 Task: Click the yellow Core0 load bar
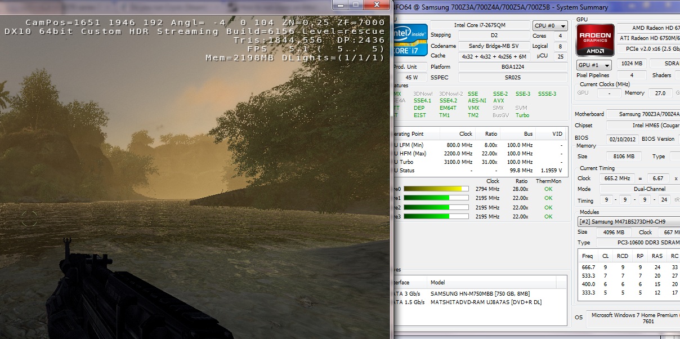(x=436, y=189)
